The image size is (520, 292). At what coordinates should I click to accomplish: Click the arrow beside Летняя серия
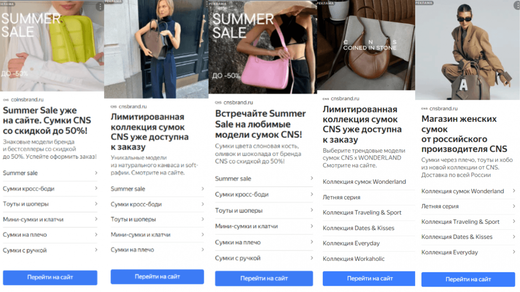click(x=514, y=206)
